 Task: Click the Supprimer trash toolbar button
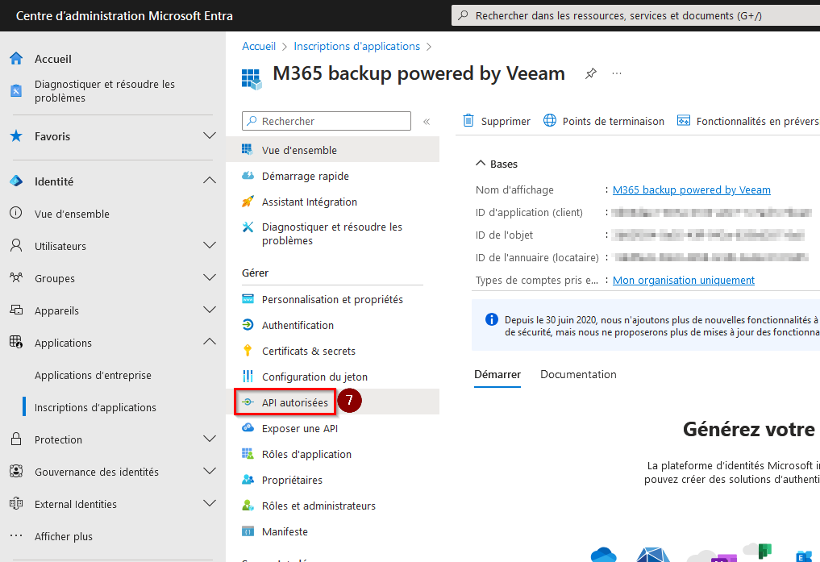[x=497, y=121]
